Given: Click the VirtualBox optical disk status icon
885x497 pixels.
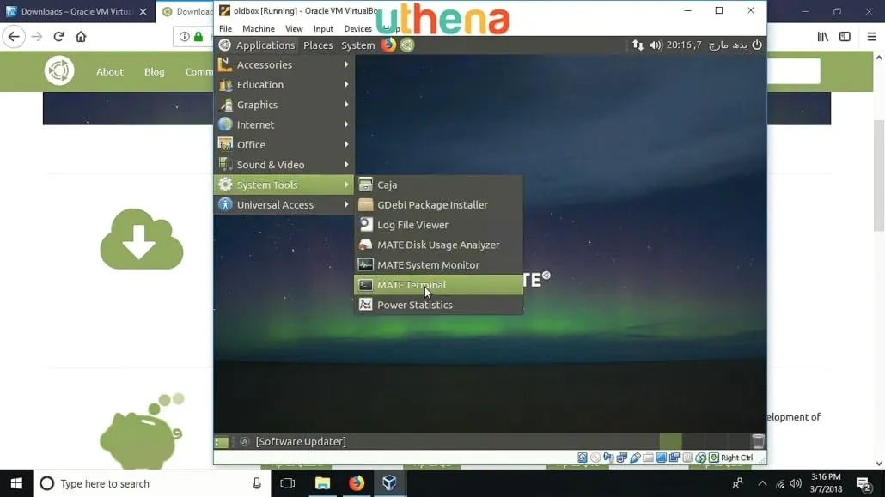Looking at the screenshot, I should (x=595, y=458).
